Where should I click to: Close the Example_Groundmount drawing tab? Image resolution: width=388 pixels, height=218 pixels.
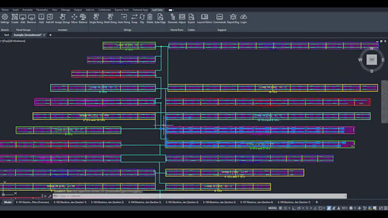(45, 35)
